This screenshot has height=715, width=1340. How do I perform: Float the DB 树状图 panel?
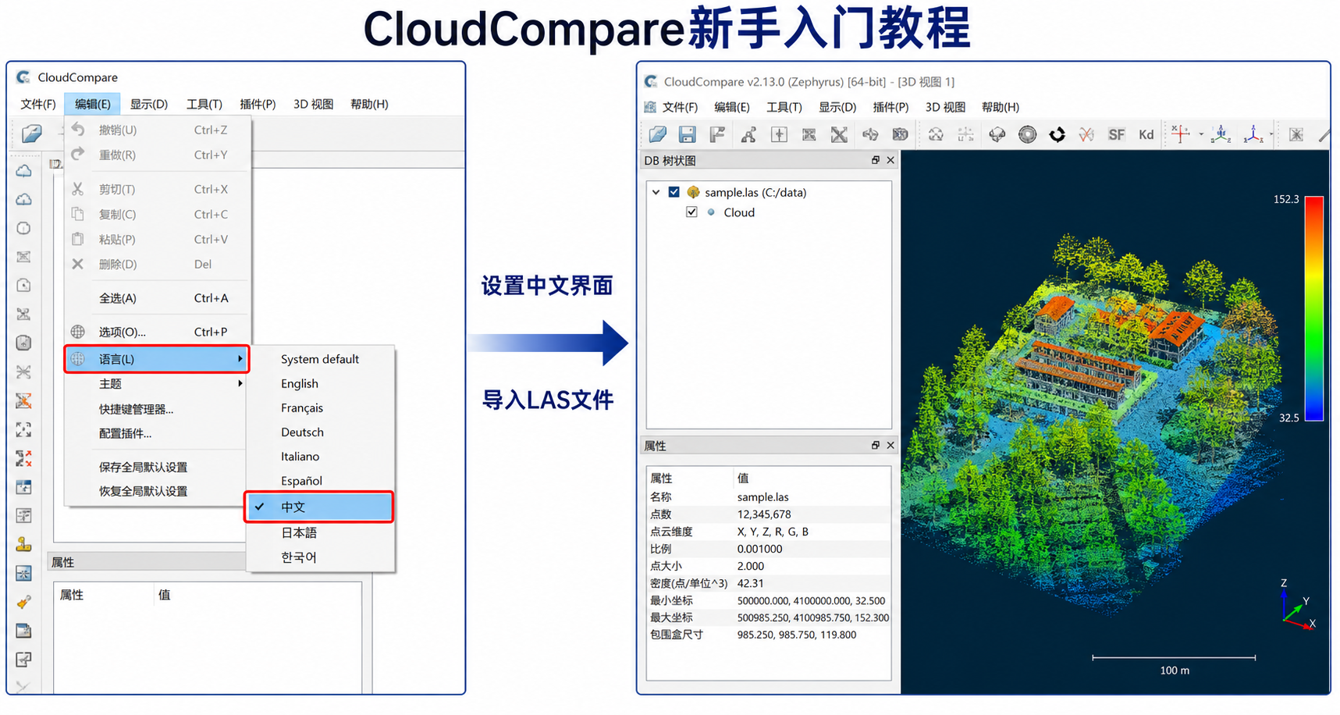click(875, 160)
